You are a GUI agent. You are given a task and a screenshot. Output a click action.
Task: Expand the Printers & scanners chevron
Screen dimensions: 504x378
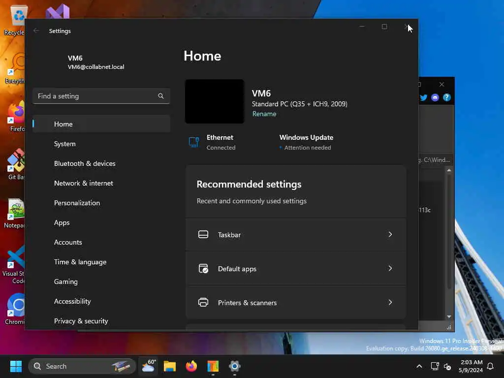tap(390, 302)
